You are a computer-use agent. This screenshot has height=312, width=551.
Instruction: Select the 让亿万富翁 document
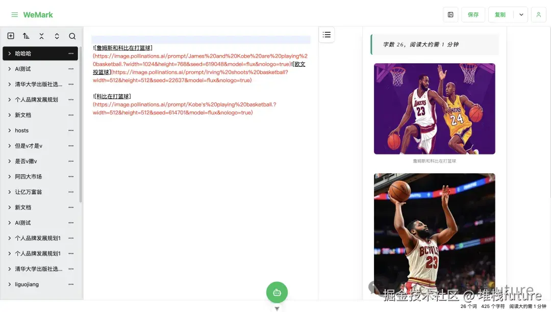pos(40,192)
